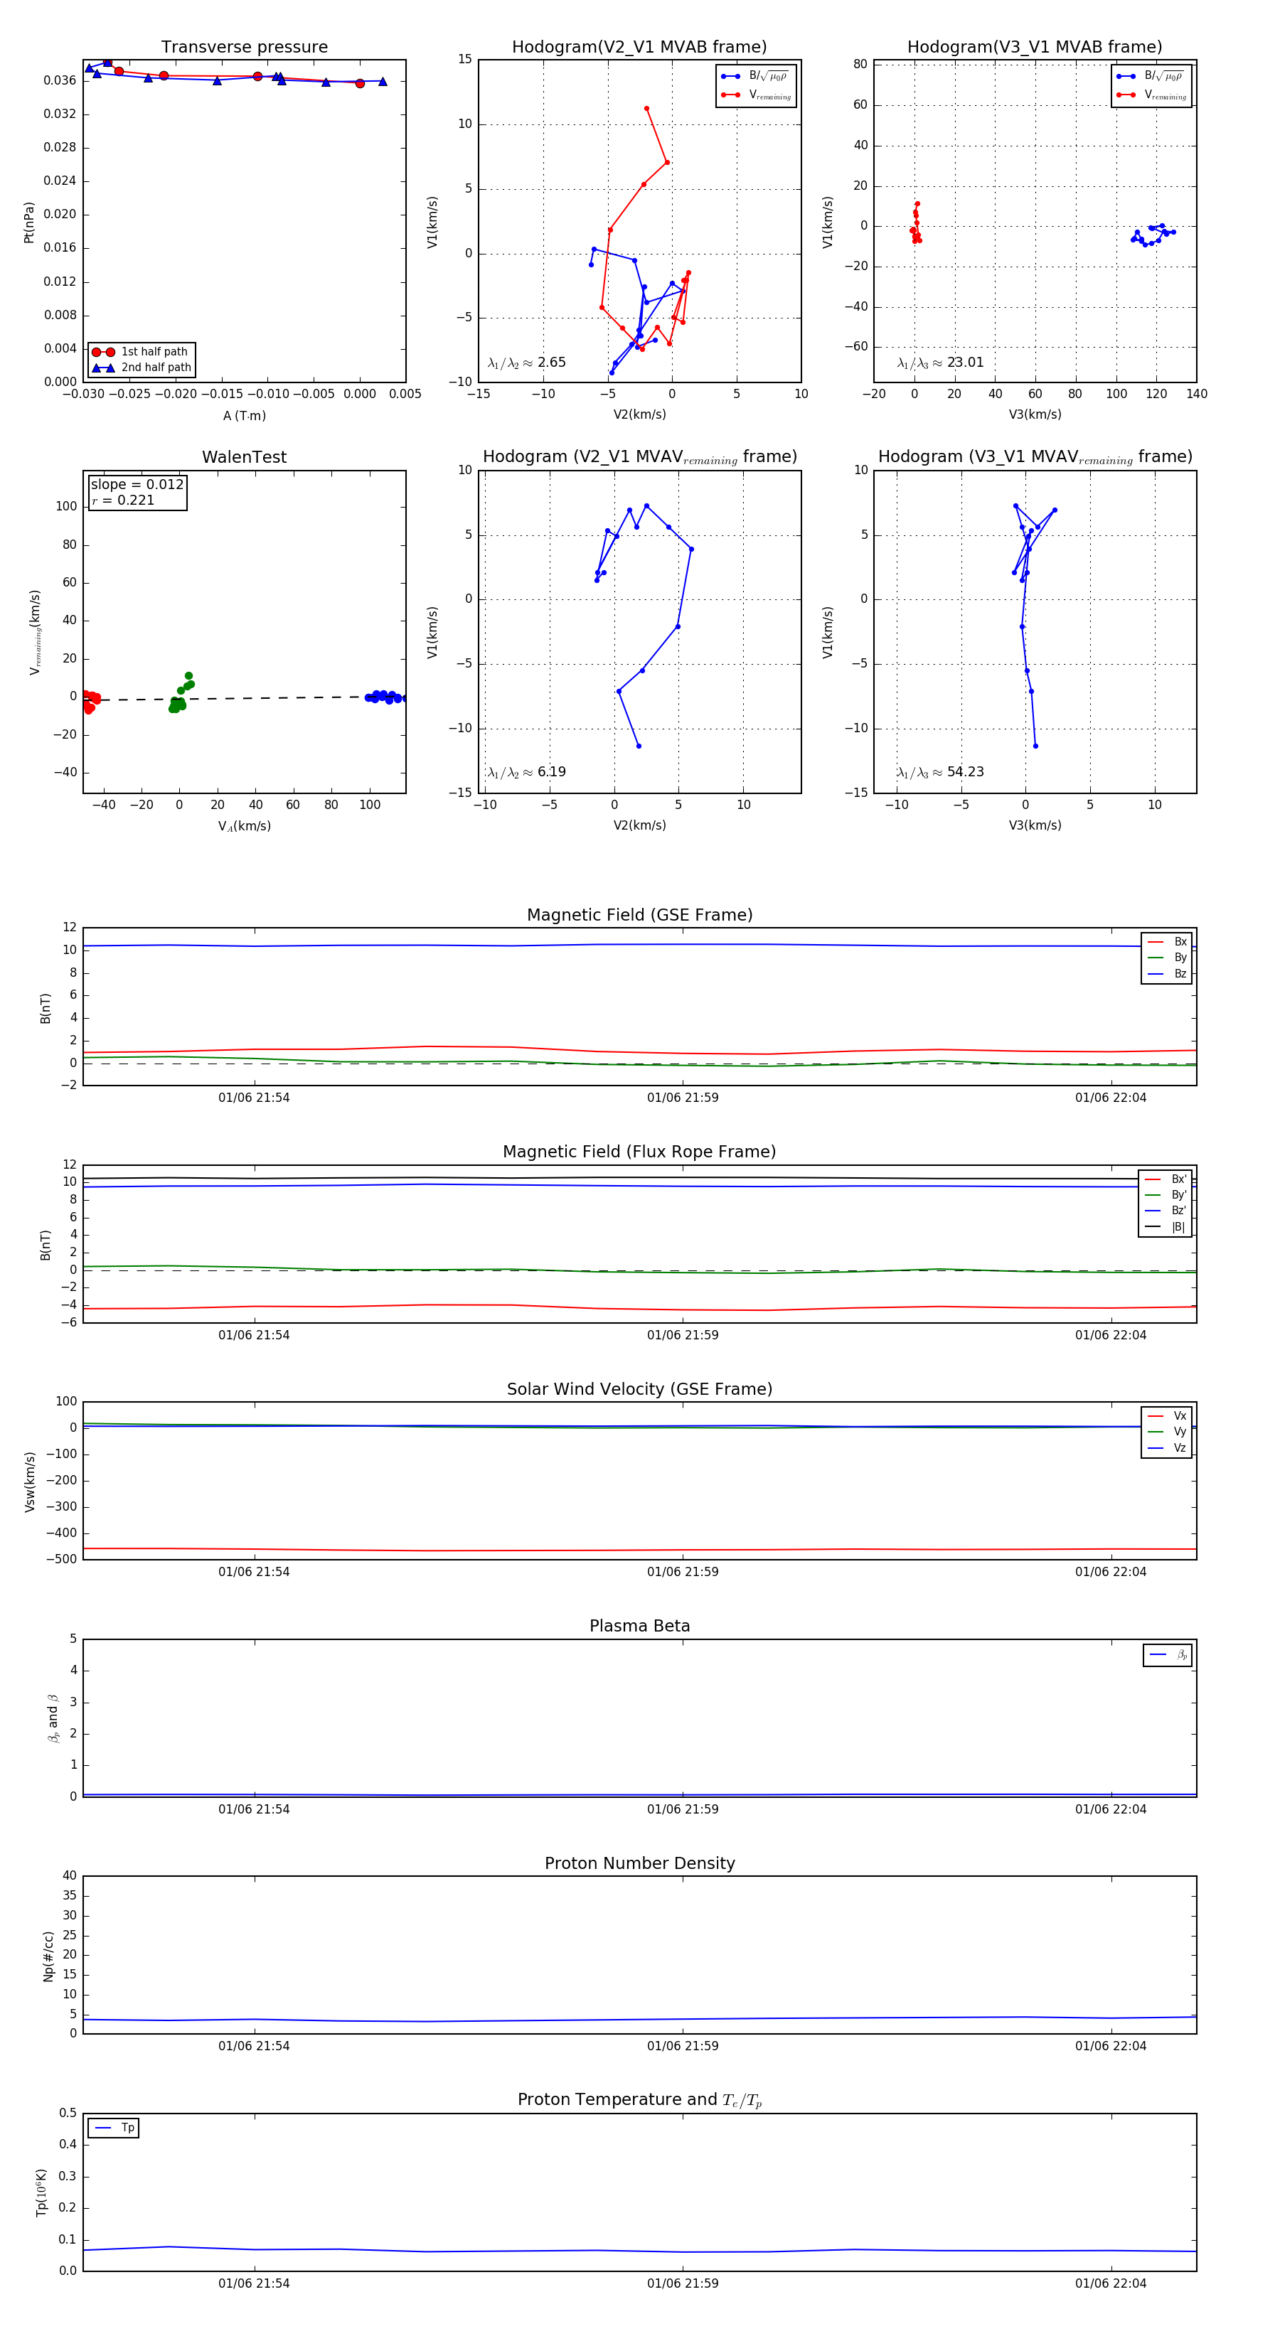Click the 'Pt(nPa)' y-axis label
The image size is (1280, 2346).
(x=29, y=223)
